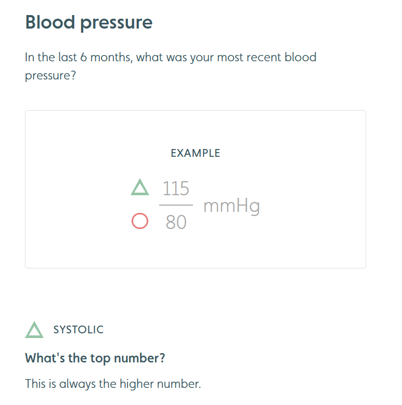Click the EXAMPLE label in the card
Screen dimensions: 402x405
[x=196, y=153]
